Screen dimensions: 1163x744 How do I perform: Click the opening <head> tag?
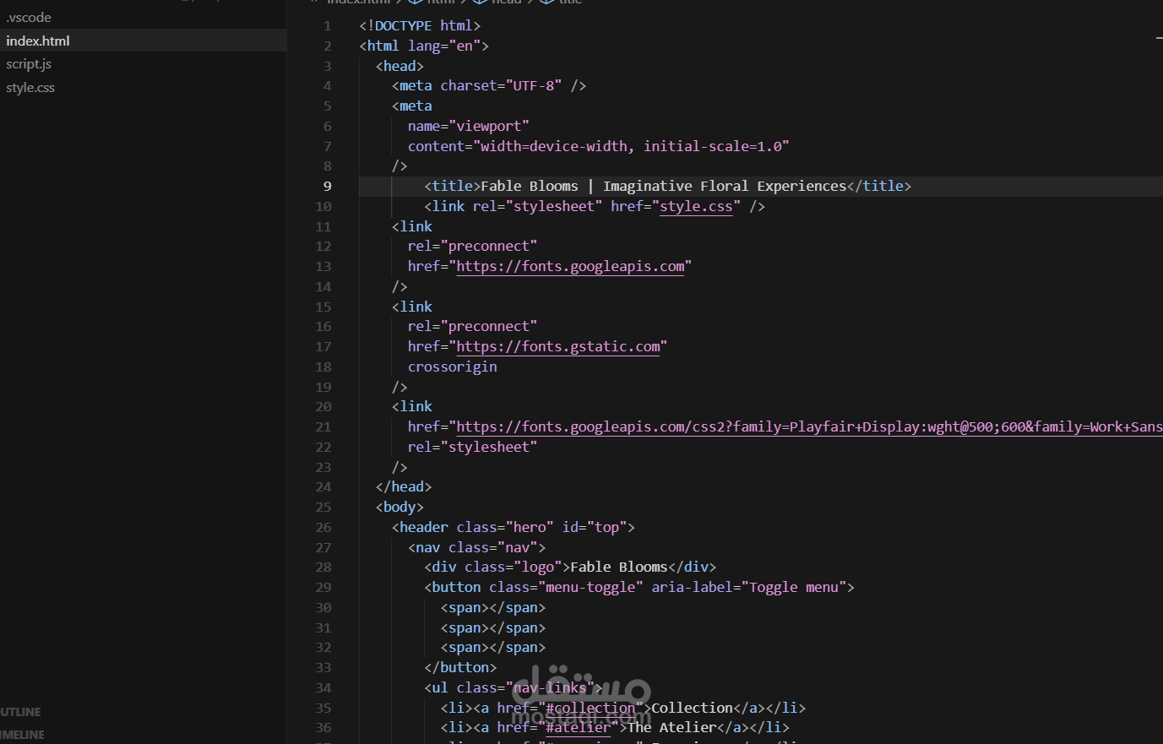(399, 66)
